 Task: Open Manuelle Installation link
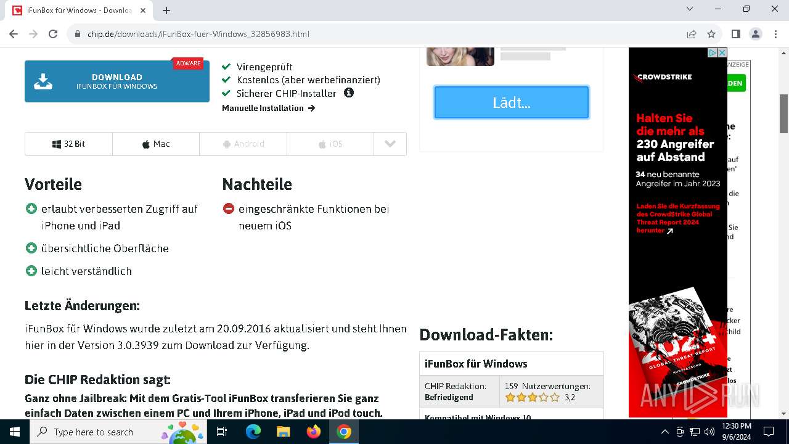(269, 108)
